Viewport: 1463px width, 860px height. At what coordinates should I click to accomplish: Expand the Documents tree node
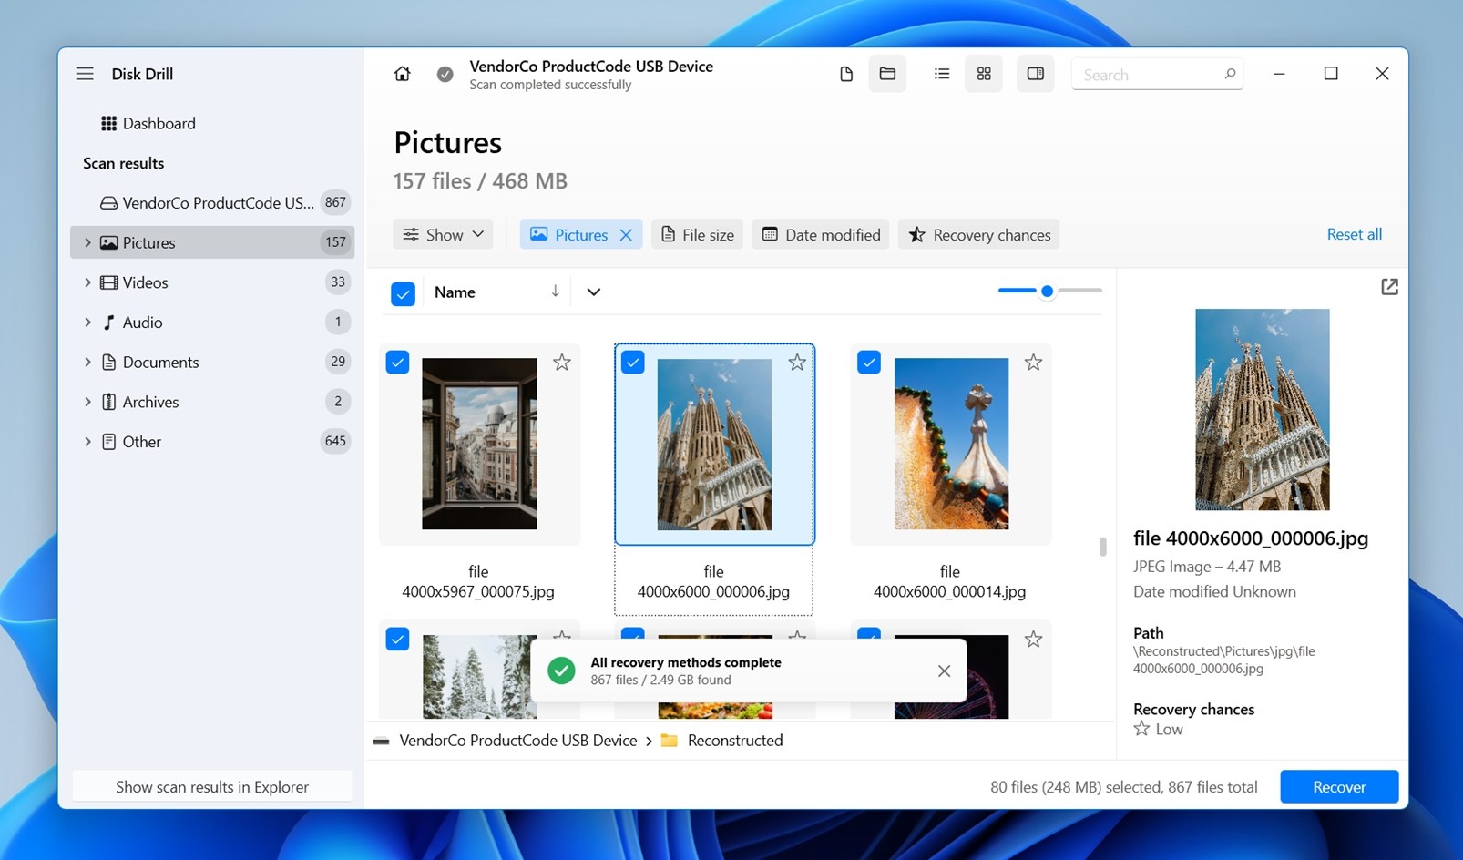pos(87,362)
